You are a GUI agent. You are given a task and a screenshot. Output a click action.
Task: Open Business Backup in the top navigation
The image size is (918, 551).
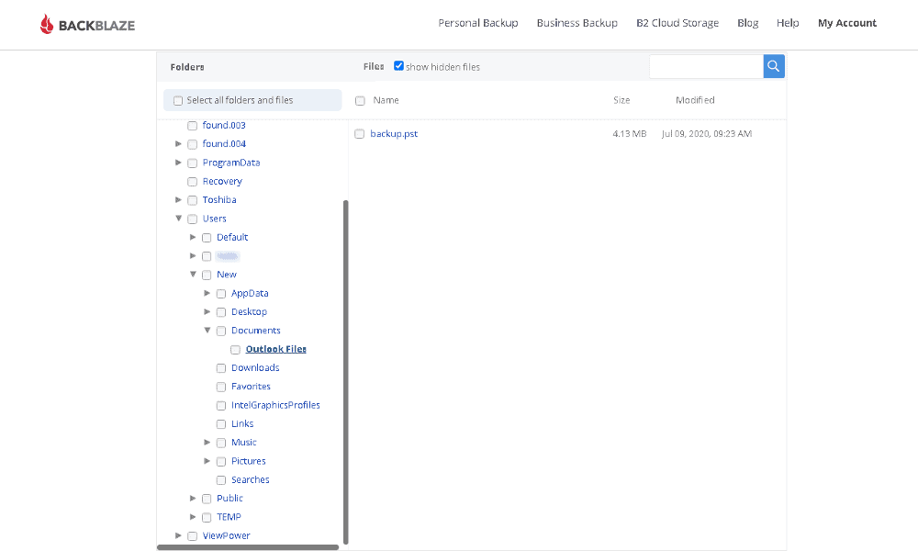(x=577, y=23)
